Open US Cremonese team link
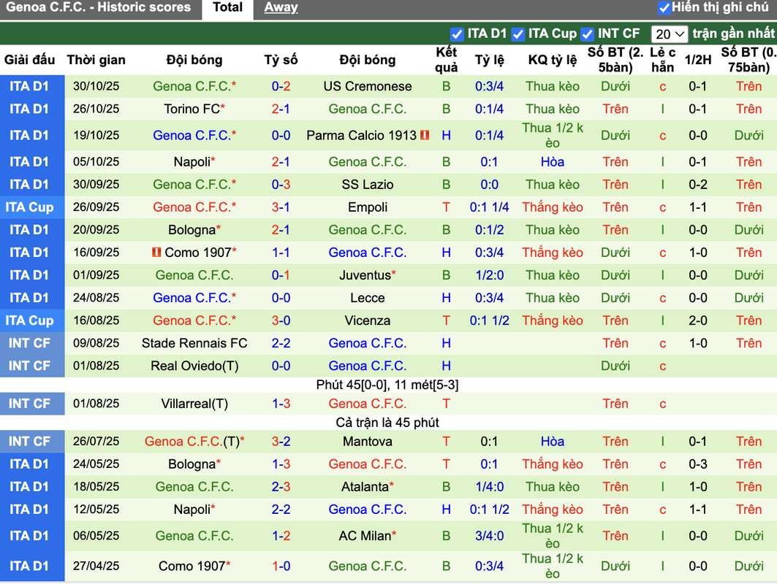Viewport: 777px width, 584px height. [367, 86]
